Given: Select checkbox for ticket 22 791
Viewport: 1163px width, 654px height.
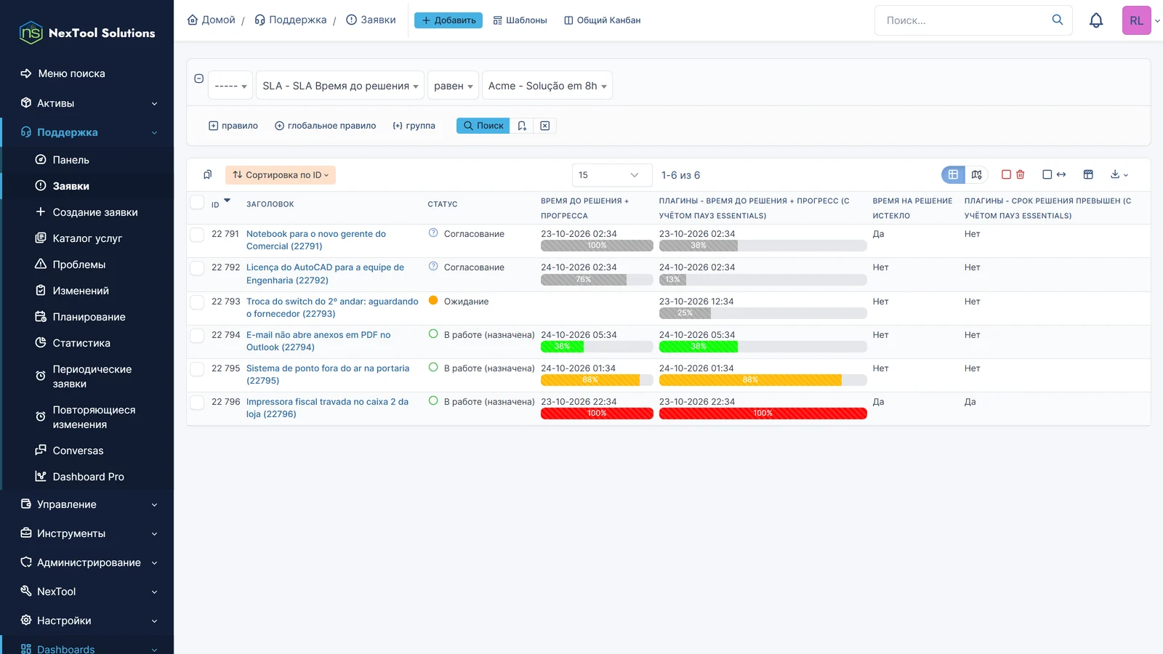Looking at the screenshot, I should click(197, 234).
